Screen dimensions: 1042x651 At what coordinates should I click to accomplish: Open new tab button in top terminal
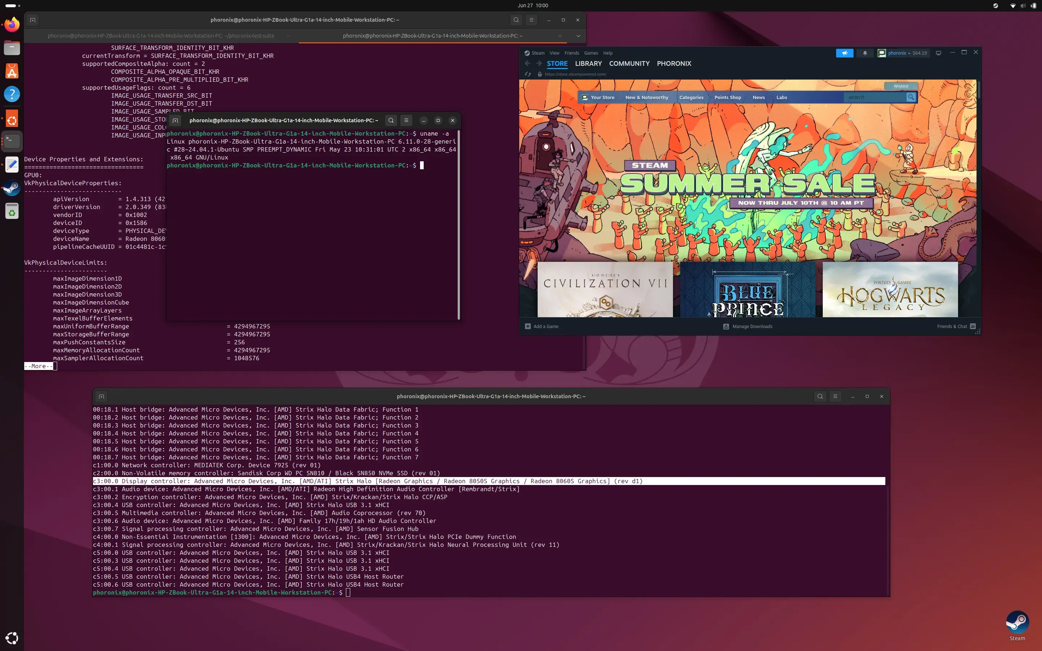32,20
